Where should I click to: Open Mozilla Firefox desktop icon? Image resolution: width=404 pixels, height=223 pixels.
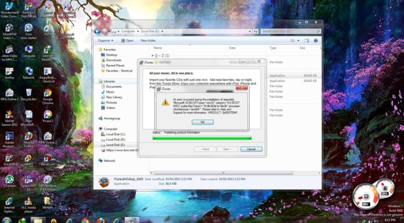point(28,140)
